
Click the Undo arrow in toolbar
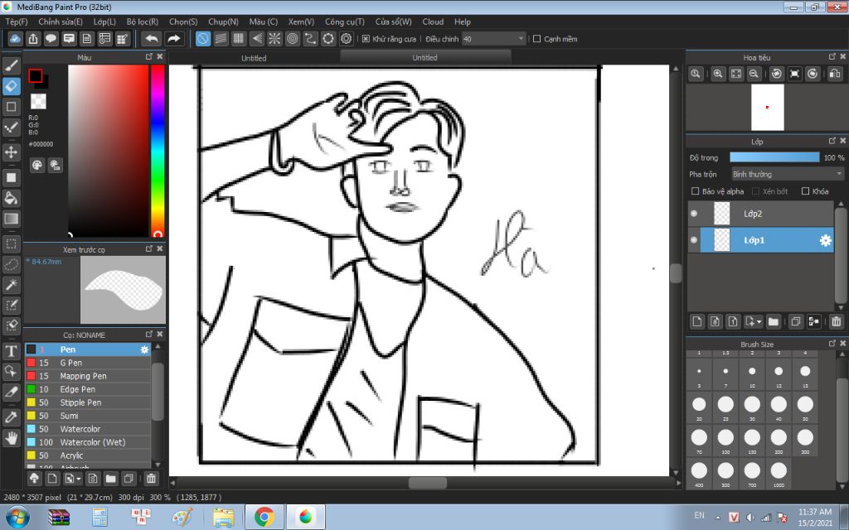click(x=153, y=39)
